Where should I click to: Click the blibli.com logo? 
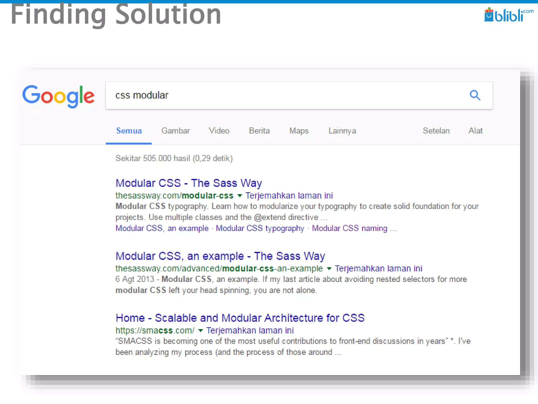509,15
